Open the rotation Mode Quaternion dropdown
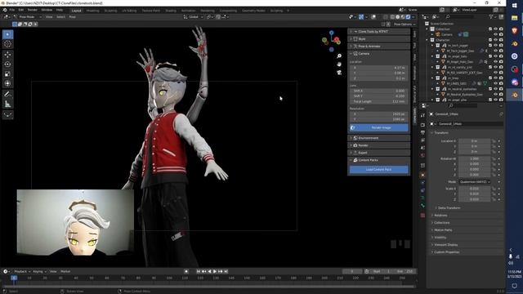Viewport: 523px width, 294px height. point(475,182)
